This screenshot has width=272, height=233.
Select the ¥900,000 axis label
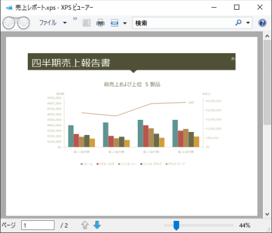click(x=54, y=98)
